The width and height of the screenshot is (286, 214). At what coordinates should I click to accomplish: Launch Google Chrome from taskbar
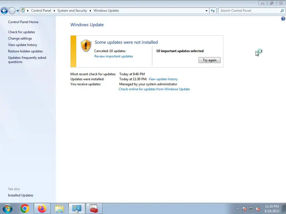(25, 208)
